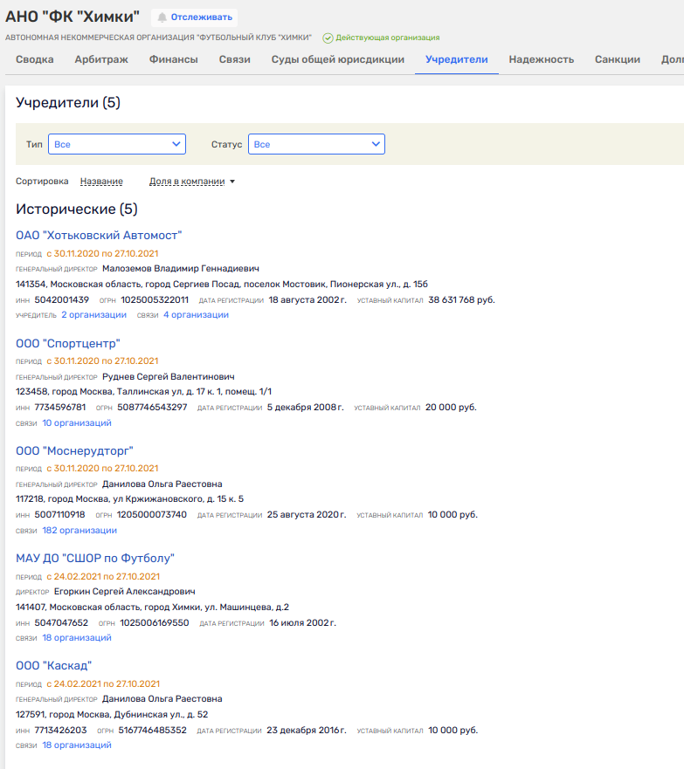Go to the Связи tab

(x=234, y=59)
